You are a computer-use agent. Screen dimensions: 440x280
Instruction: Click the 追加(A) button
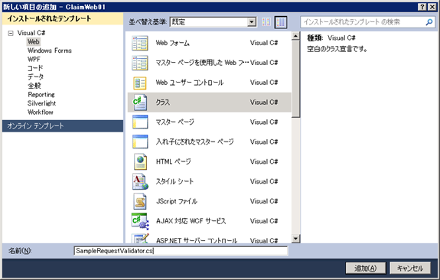pyautogui.click(x=366, y=269)
